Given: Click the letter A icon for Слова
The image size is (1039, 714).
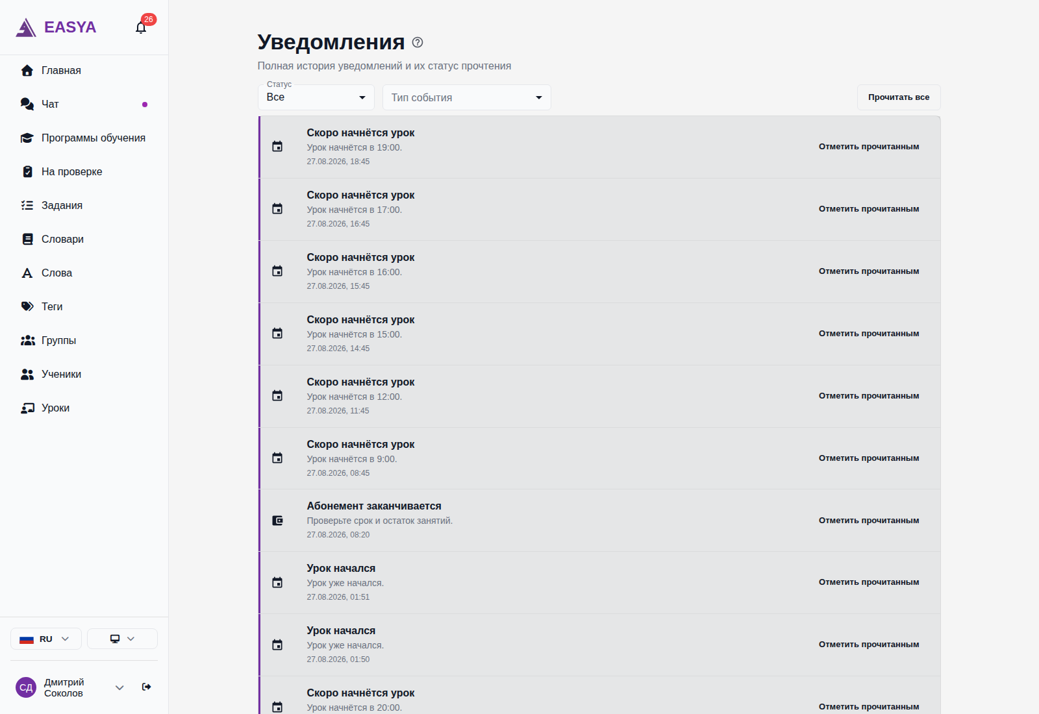Looking at the screenshot, I should pos(27,273).
